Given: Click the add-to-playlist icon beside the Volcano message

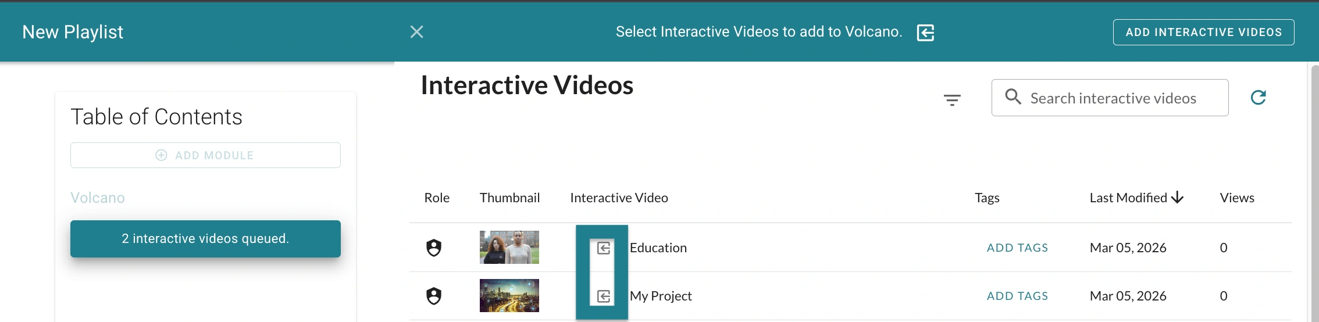Looking at the screenshot, I should 925,33.
